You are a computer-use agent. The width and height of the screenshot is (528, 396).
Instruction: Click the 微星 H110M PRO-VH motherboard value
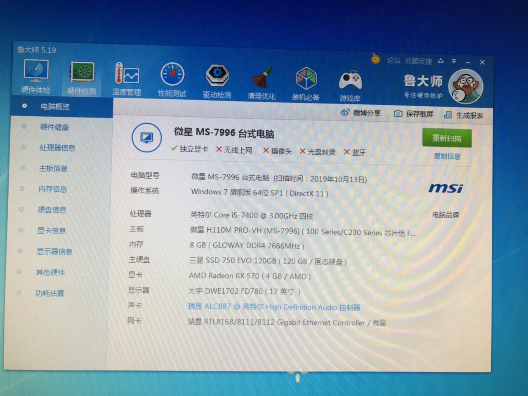[x=302, y=231]
